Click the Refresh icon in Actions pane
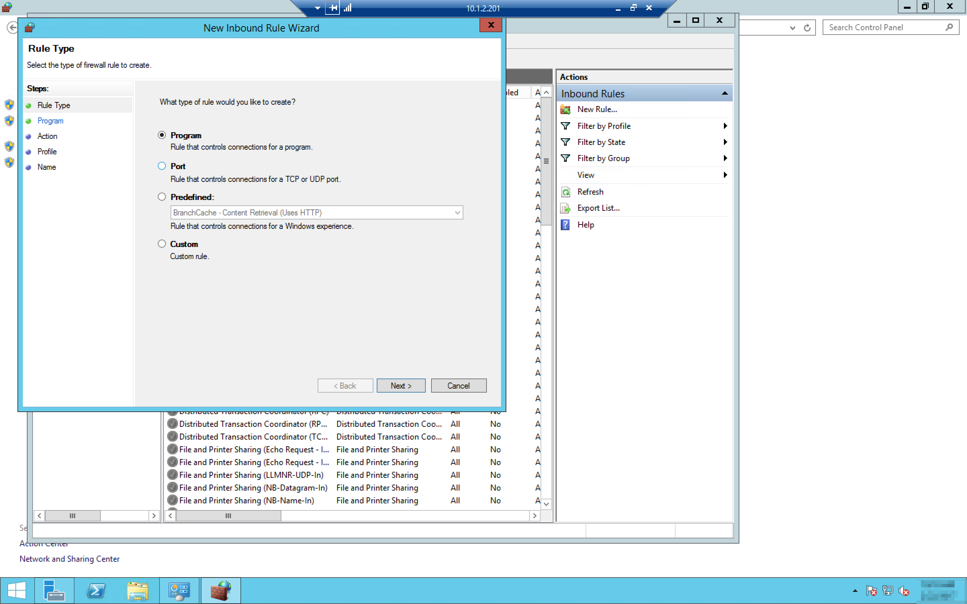 [565, 192]
